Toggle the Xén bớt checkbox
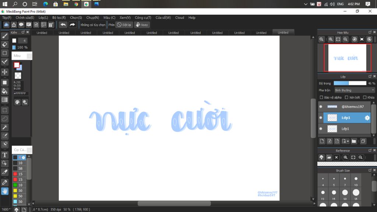The image size is (377, 212). (x=346, y=97)
